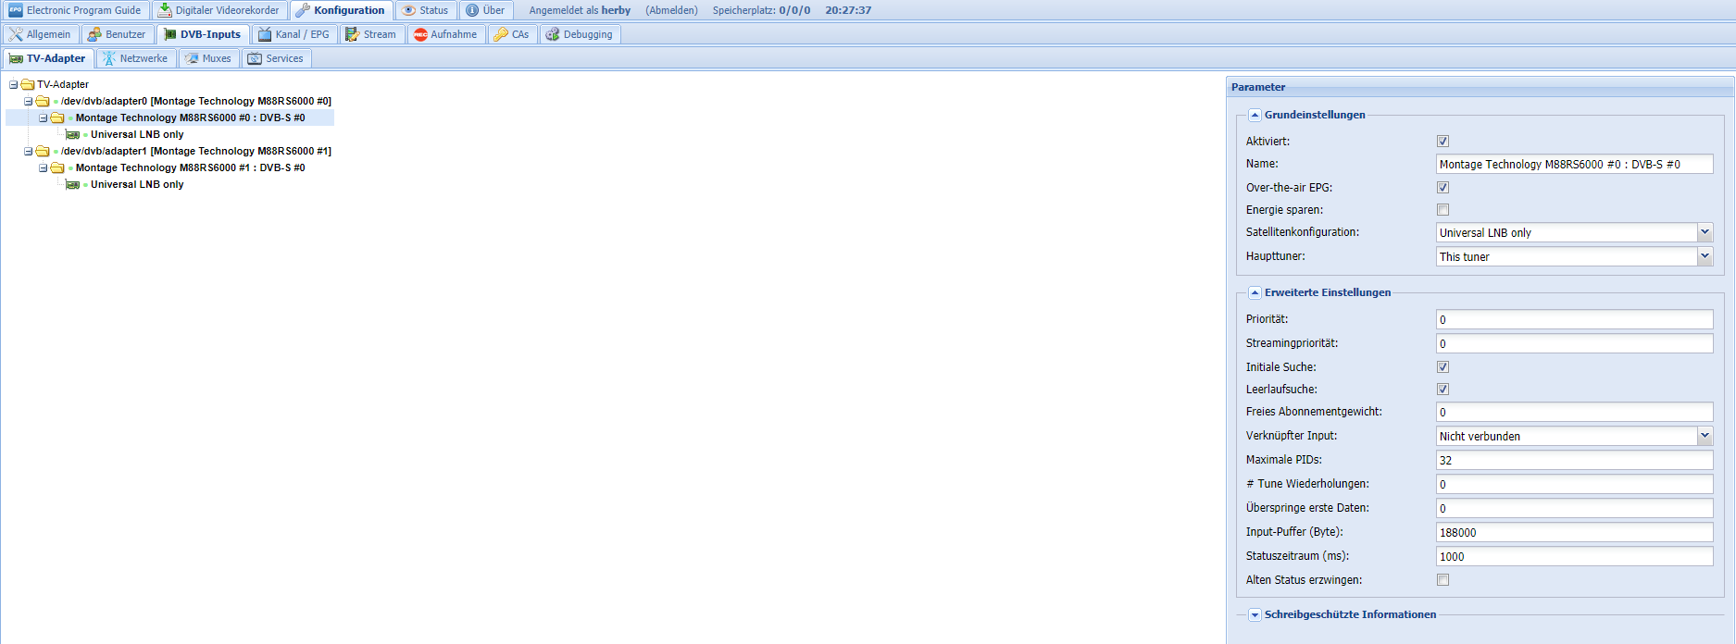Click the TV-Adapter tab icon
The image size is (1736, 644).
16,58
